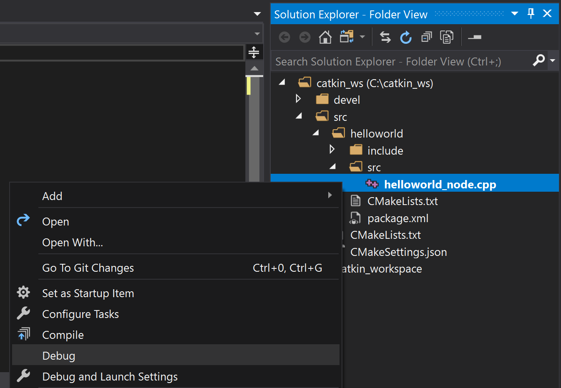Click the Collapse All icon
This screenshot has width=561, height=388.
coord(426,38)
